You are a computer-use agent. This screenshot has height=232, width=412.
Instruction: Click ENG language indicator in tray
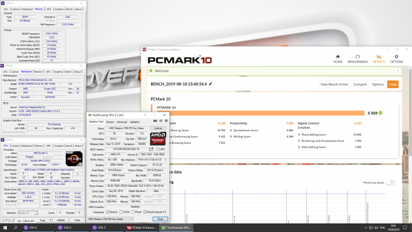(382, 228)
